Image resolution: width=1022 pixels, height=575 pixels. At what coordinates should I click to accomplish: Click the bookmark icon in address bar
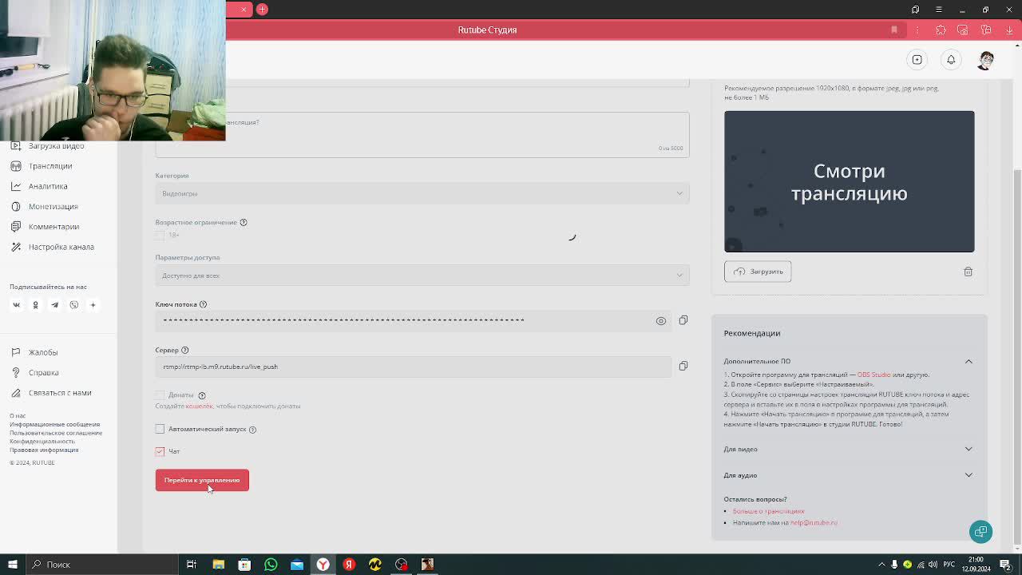(894, 30)
